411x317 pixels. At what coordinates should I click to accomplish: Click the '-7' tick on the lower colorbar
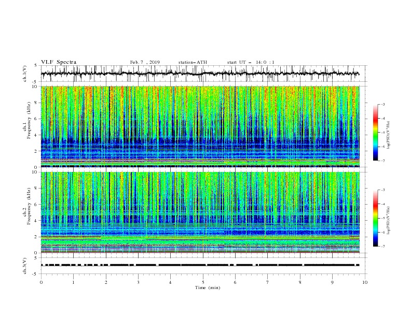[382, 246]
